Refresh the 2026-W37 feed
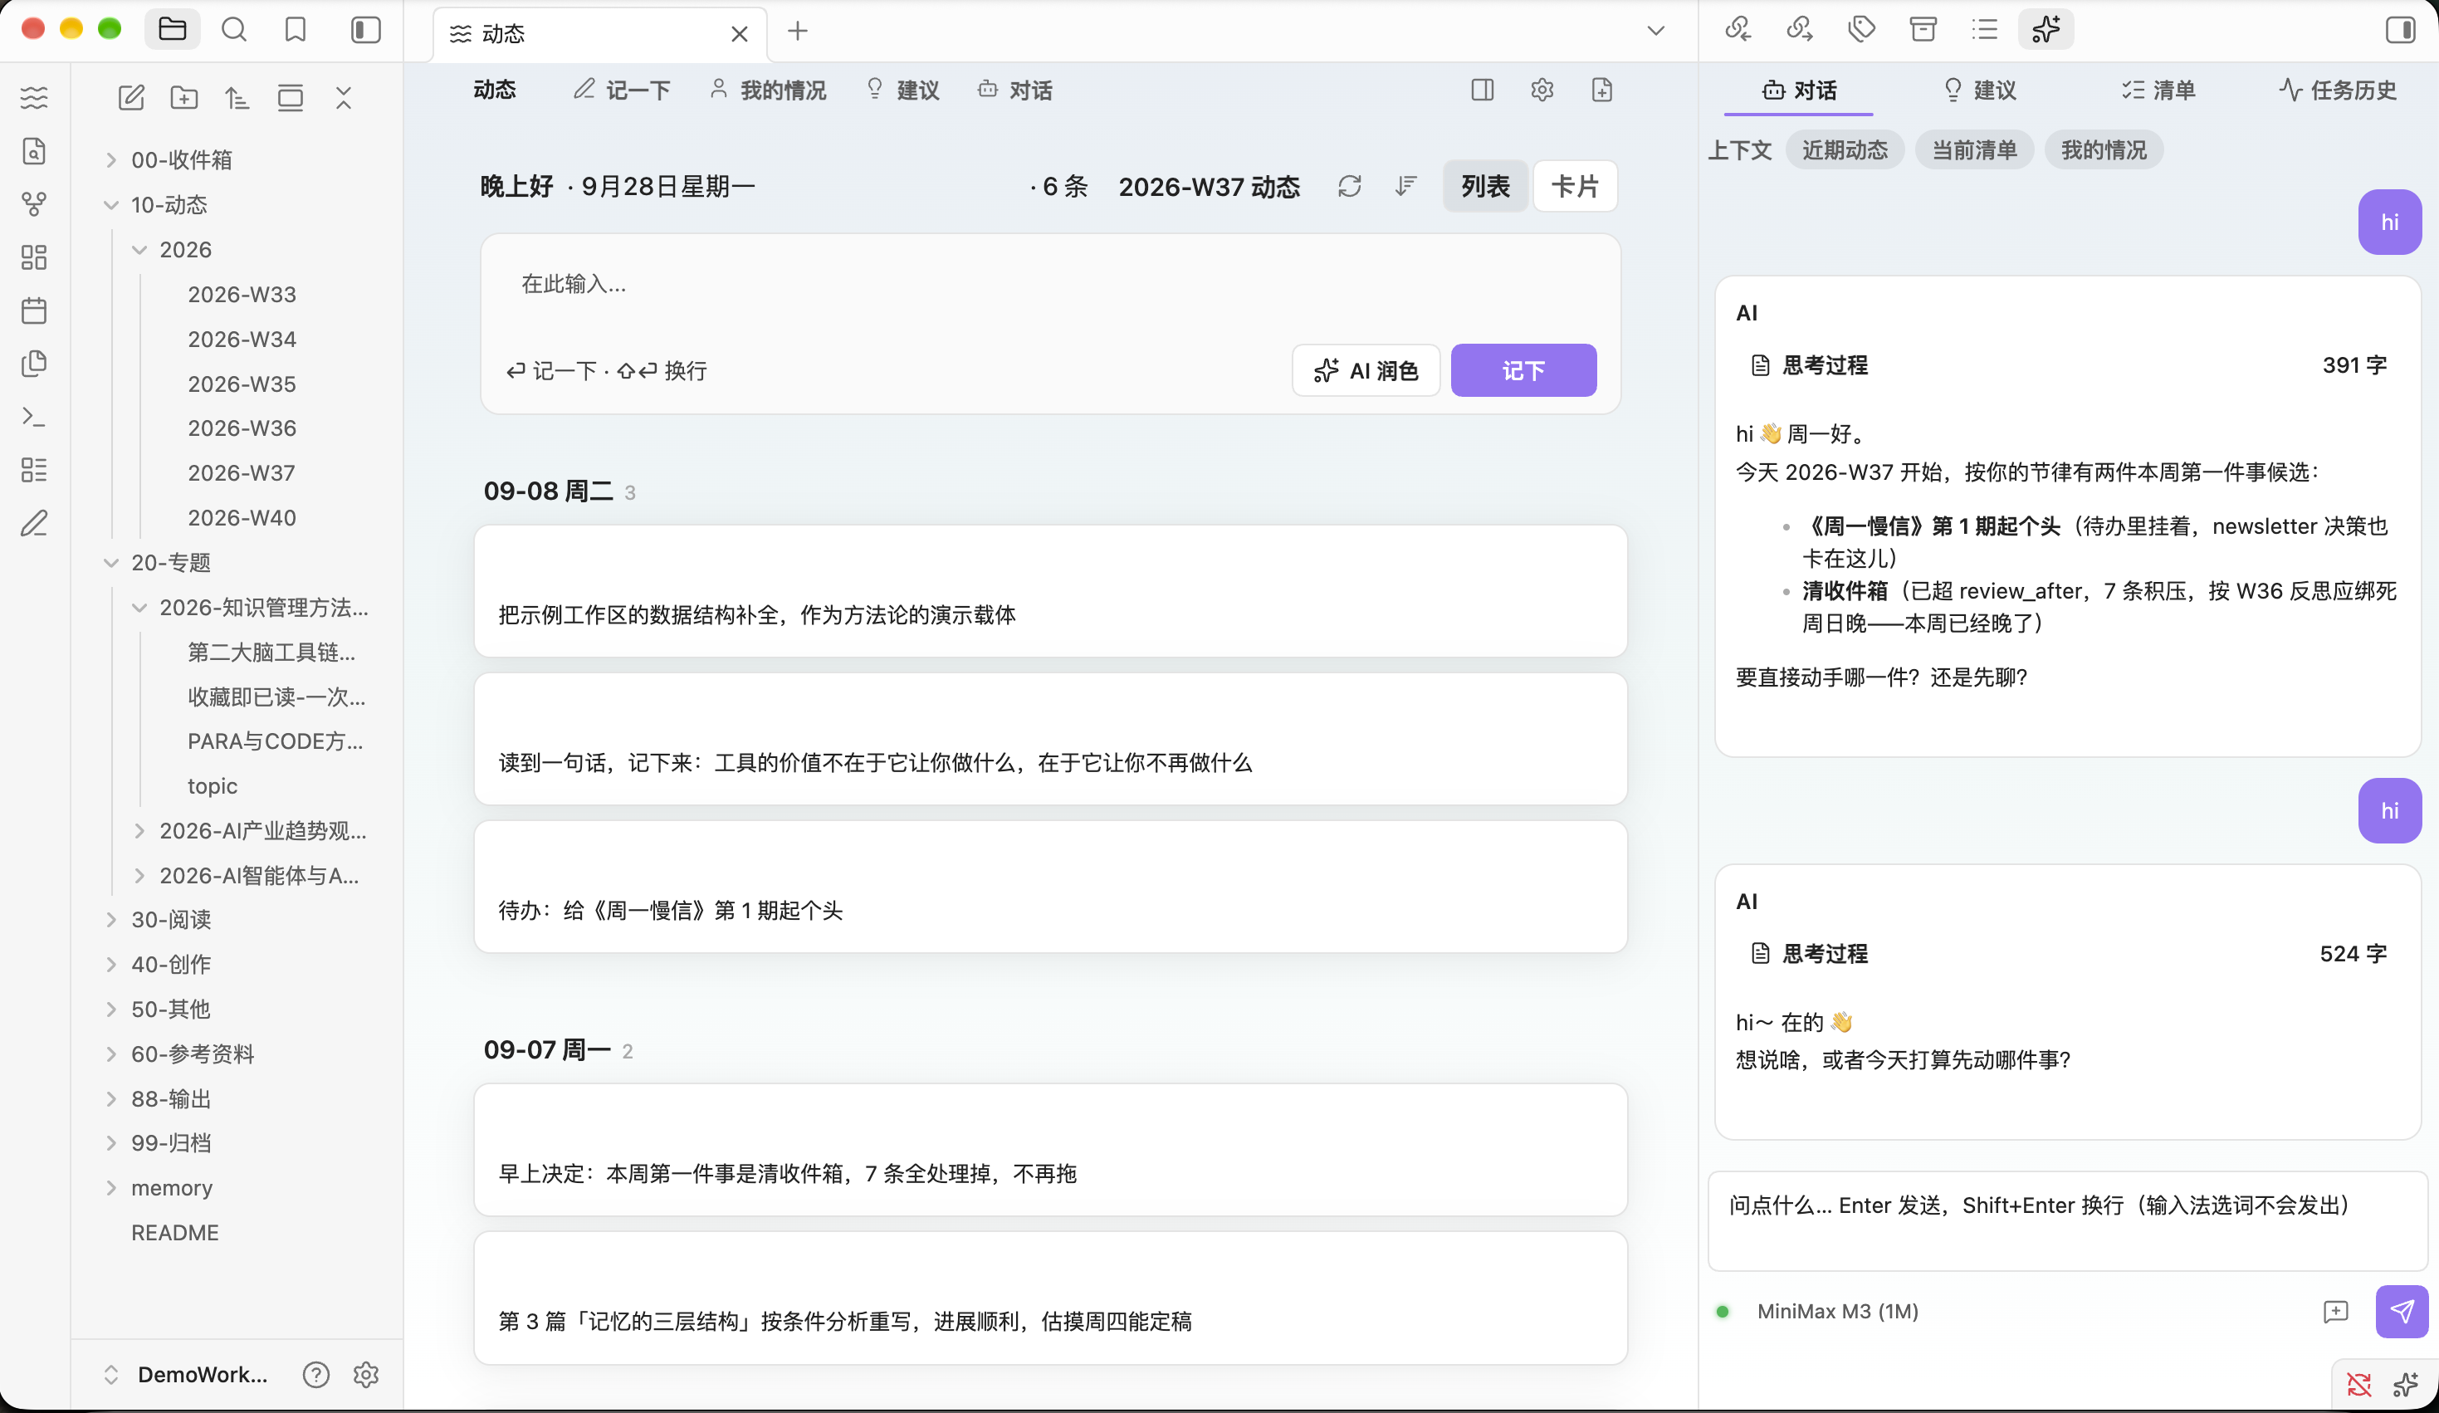 pyautogui.click(x=1350, y=186)
